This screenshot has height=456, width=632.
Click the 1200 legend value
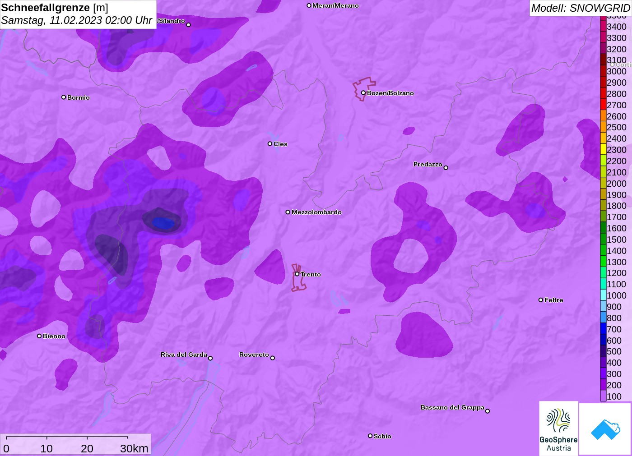click(616, 273)
